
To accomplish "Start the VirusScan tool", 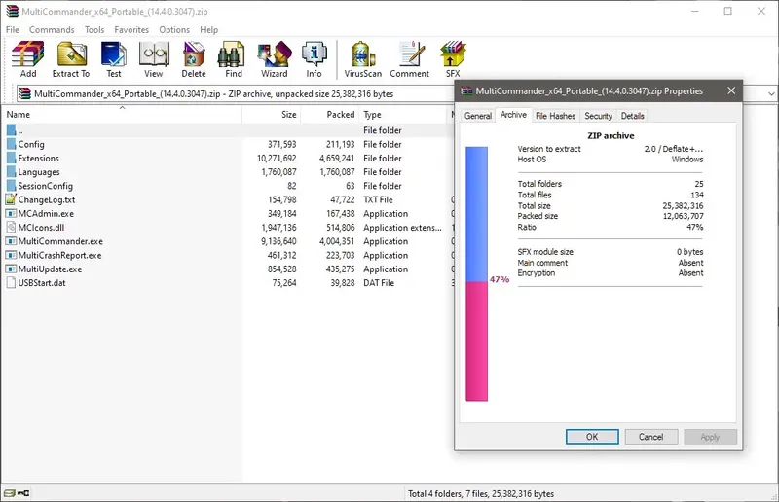I will [x=363, y=59].
